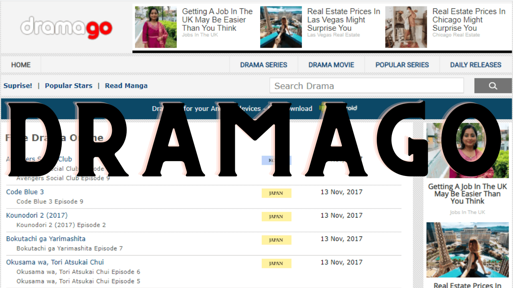
Task: Click the date in Bokutachi ga Yarimashita row
Action: [x=341, y=239]
